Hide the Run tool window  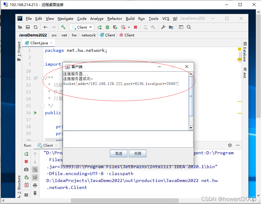(238, 145)
